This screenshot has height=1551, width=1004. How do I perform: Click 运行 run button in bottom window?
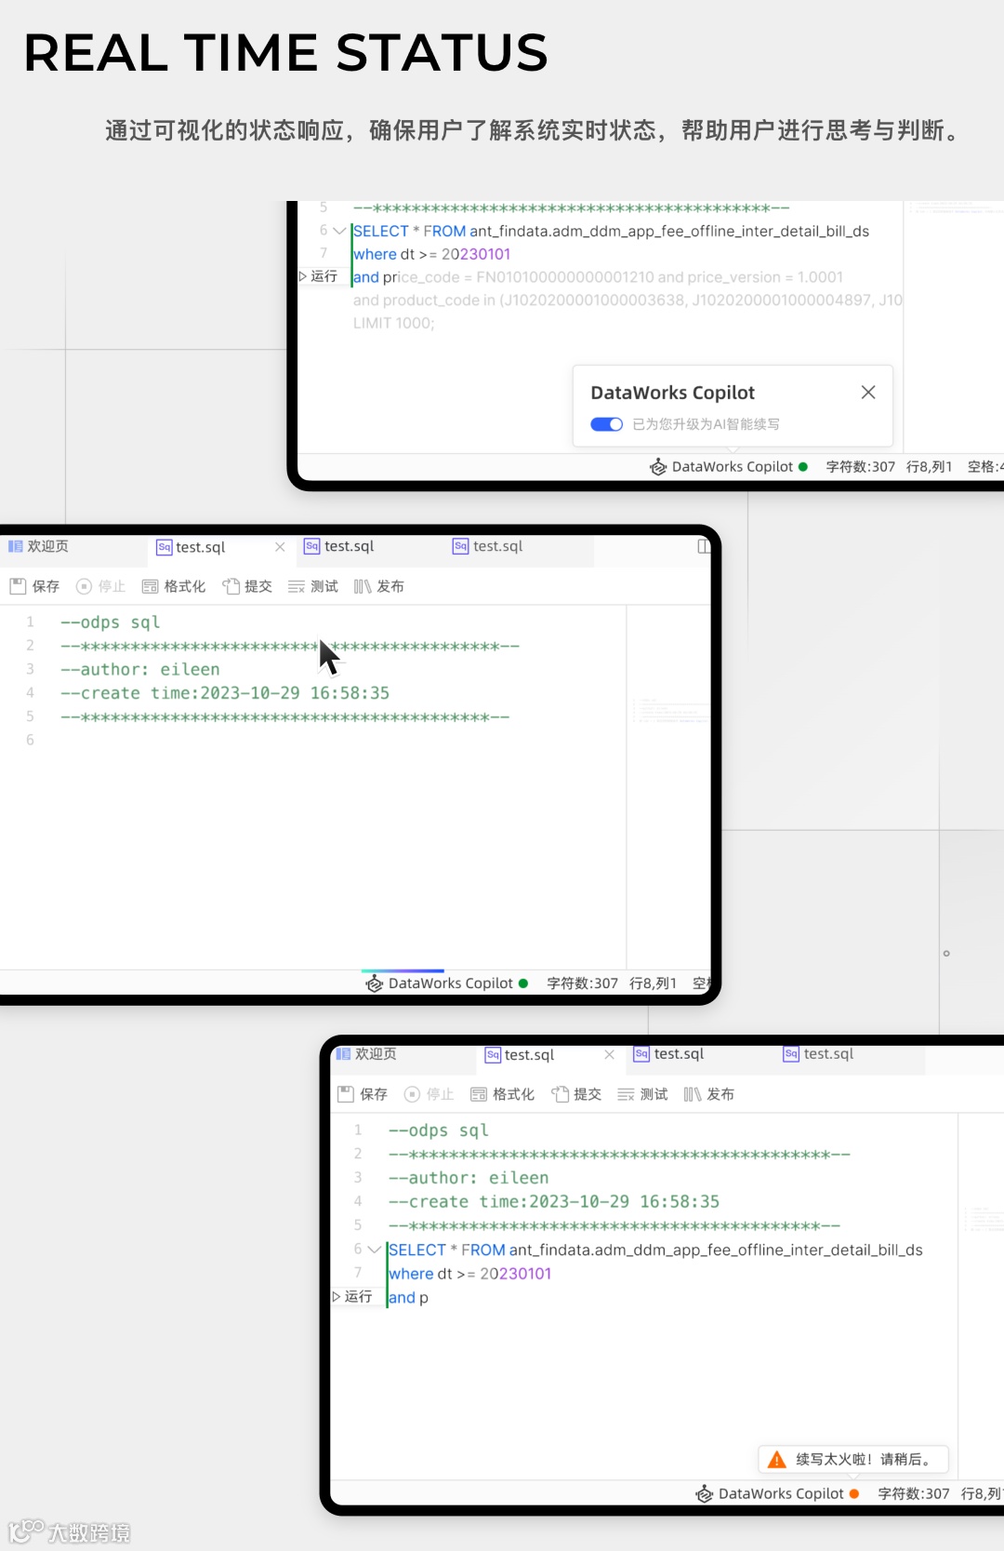click(352, 1296)
